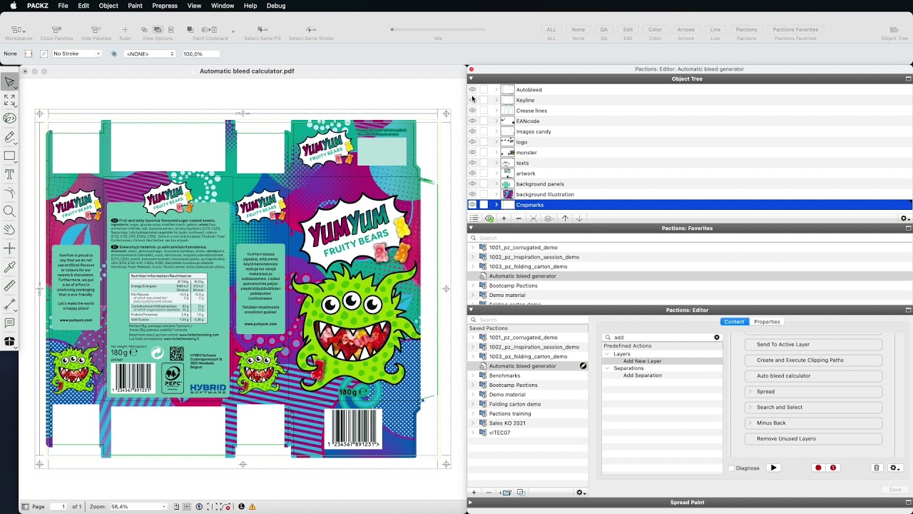Click the Hide Palettes icon
The height and width of the screenshot is (514, 913).
pyautogui.click(x=96, y=30)
